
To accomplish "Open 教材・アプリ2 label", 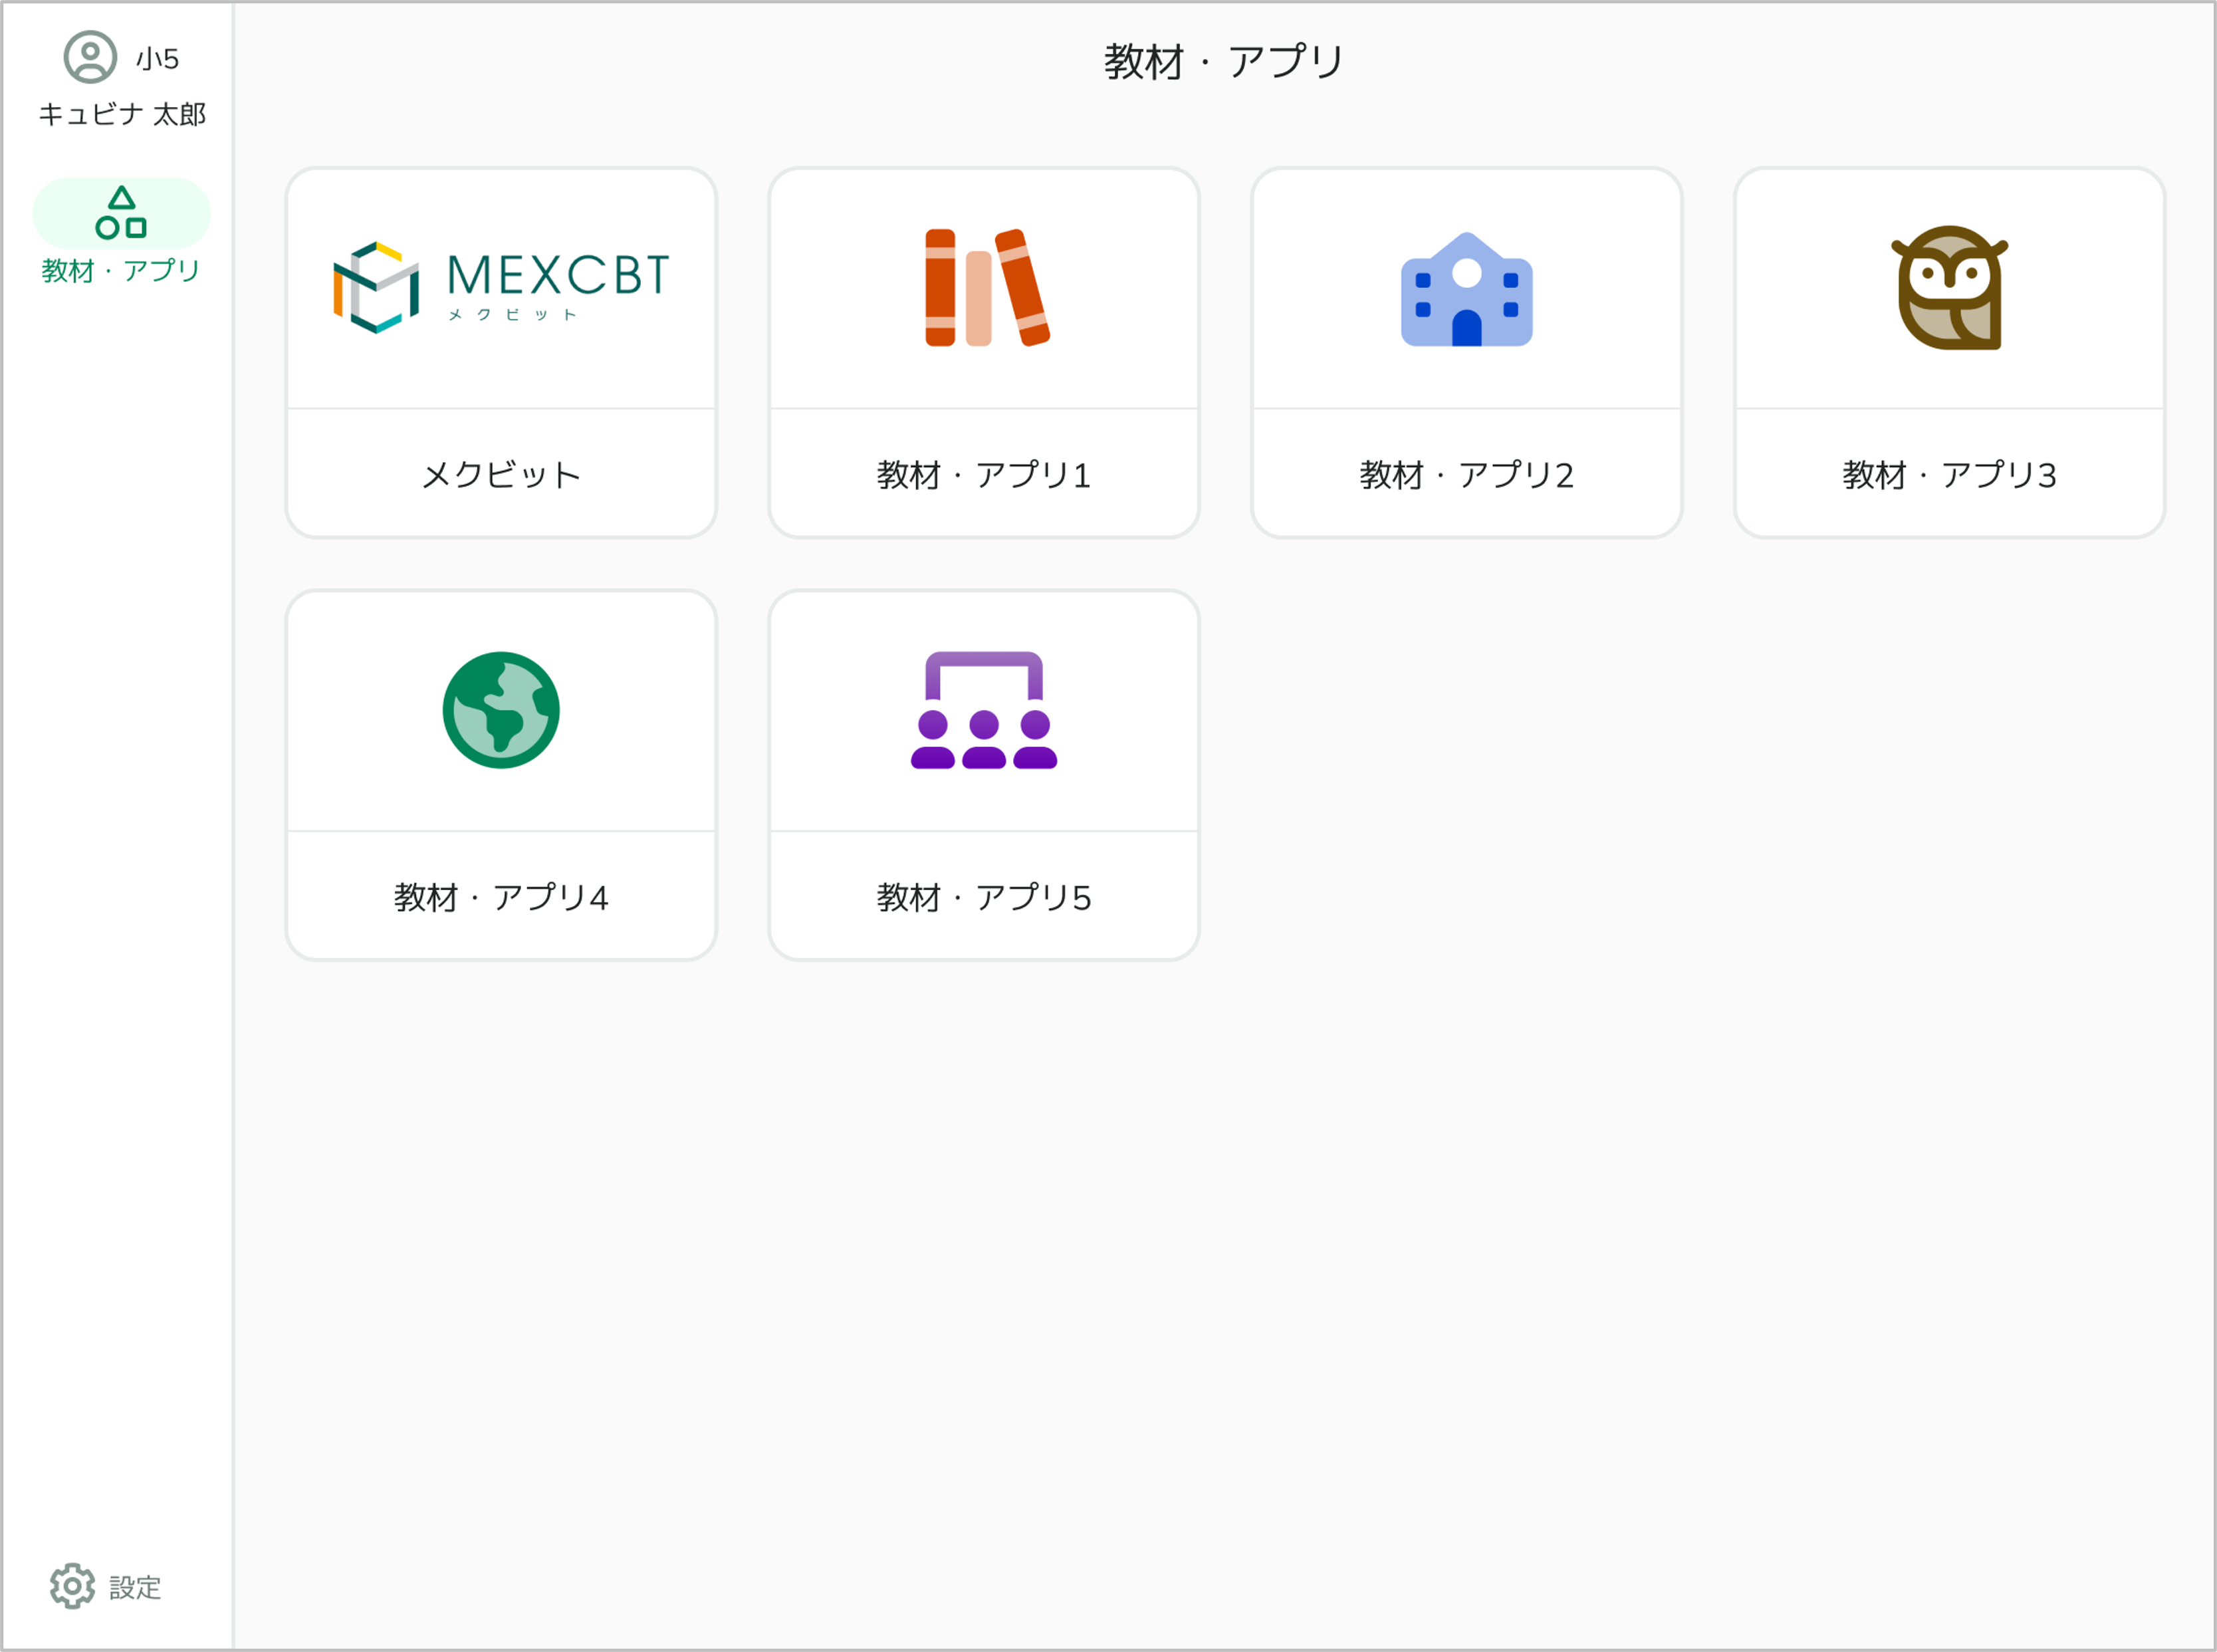I will pyautogui.click(x=1467, y=474).
